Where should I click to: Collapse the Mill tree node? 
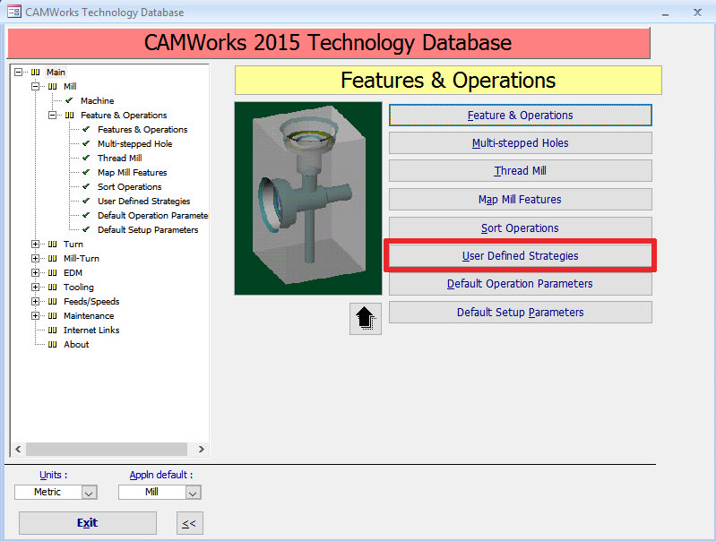36,87
